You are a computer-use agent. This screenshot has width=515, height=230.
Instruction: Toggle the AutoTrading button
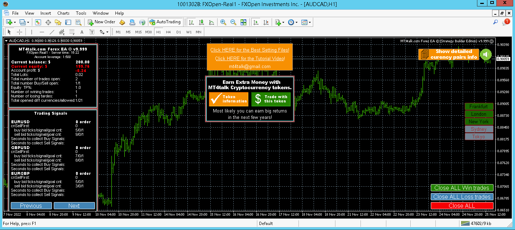tap(165, 22)
